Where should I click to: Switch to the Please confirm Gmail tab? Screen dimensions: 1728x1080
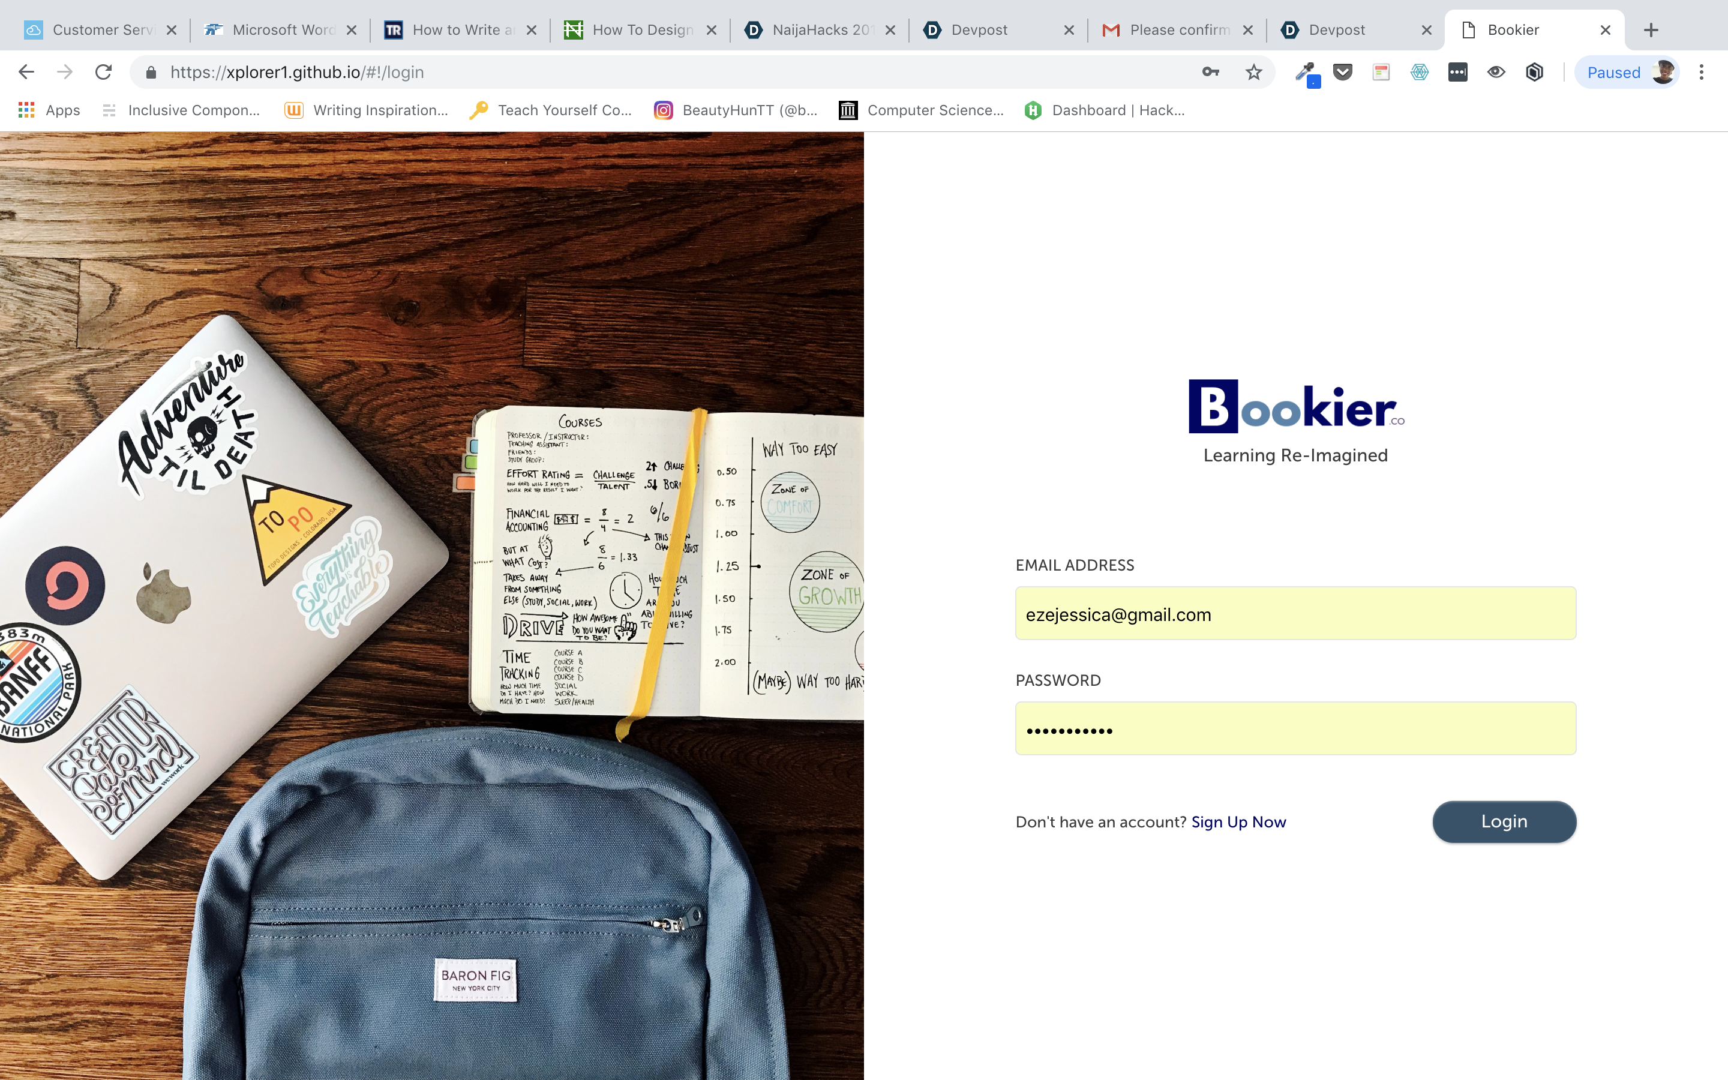tap(1177, 30)
